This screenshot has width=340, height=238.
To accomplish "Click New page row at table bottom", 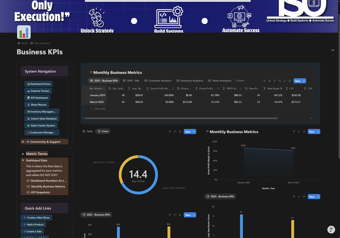I will 98,108.
